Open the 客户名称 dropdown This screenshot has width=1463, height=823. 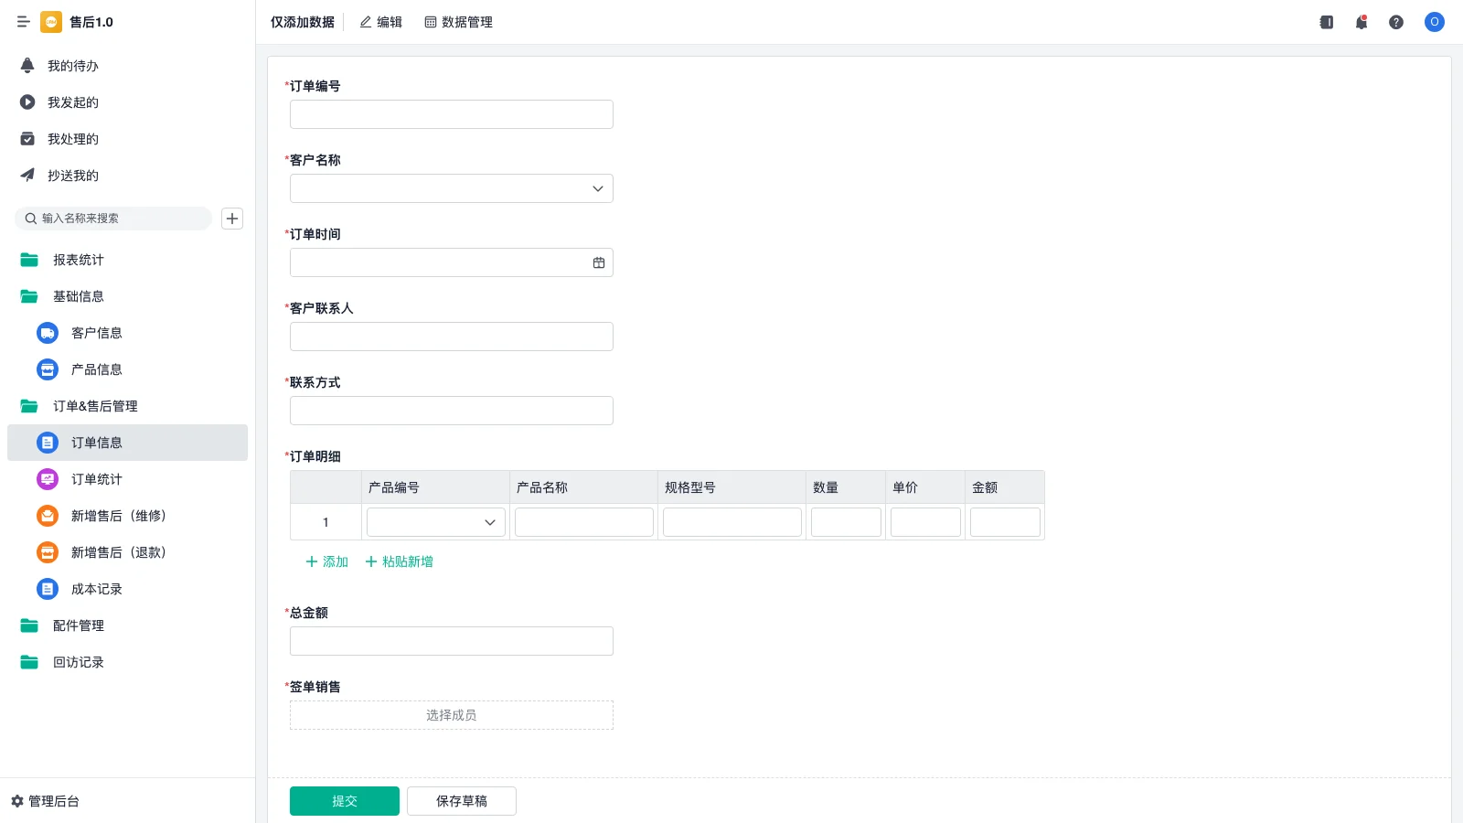(x=597, y=188)
